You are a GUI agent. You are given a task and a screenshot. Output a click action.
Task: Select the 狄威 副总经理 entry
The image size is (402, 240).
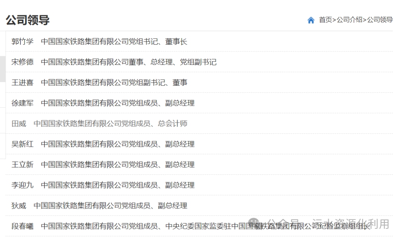click(x=99, y=206)
